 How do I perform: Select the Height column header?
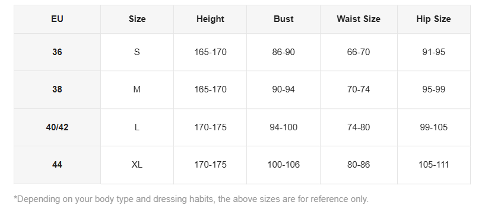210,19
